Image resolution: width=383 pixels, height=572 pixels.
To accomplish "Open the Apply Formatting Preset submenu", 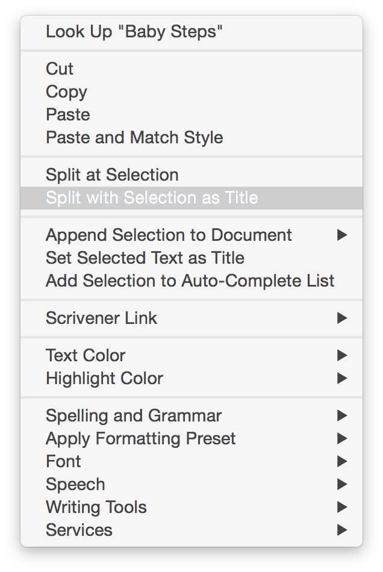I will coord(140,439).
